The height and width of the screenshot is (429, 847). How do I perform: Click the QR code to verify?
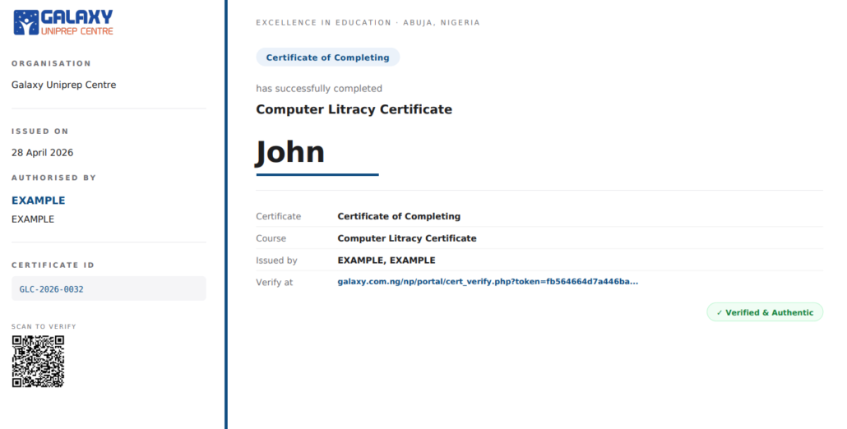tap(38, 362)
